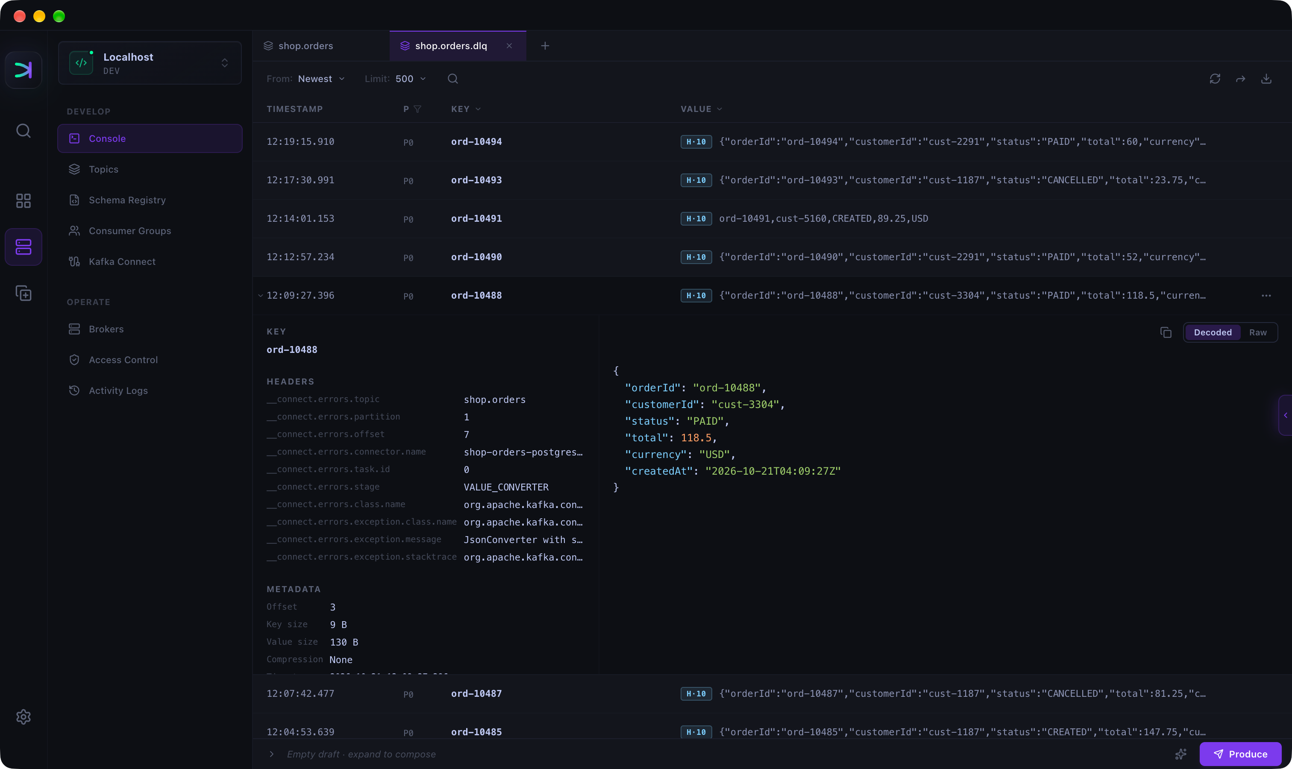Refresh the message list
Image resolution: width=1292 pixels, height=769 pixels.
[x=1215, y=79]
